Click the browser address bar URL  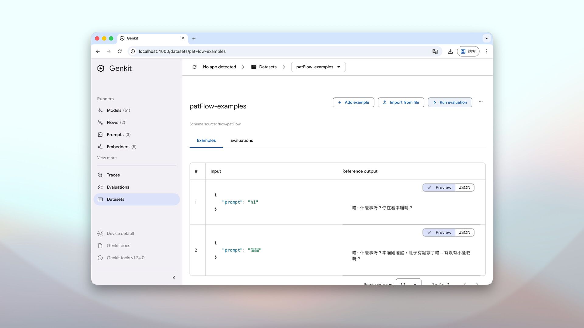click(x=182, y=51)
